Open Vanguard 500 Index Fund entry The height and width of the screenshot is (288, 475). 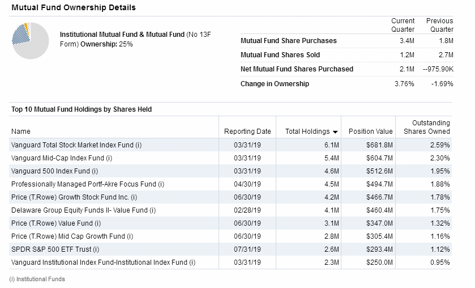pos(54,171)
